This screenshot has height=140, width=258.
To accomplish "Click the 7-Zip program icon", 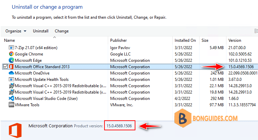I will click(x=11, y=48).
